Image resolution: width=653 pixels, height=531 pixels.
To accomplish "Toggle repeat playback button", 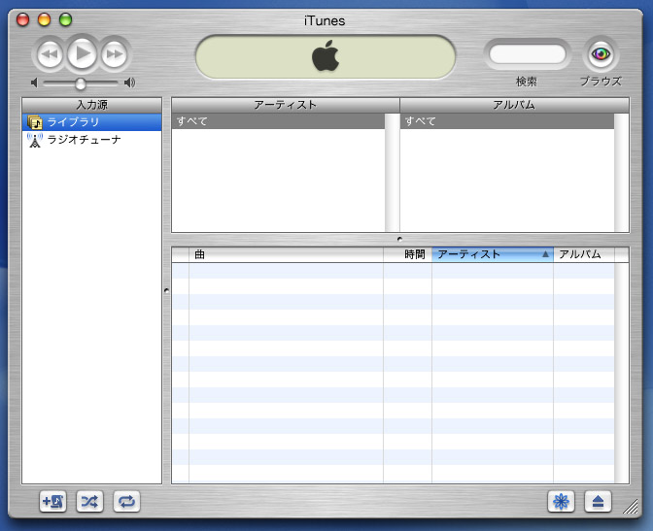I will 126,502.
